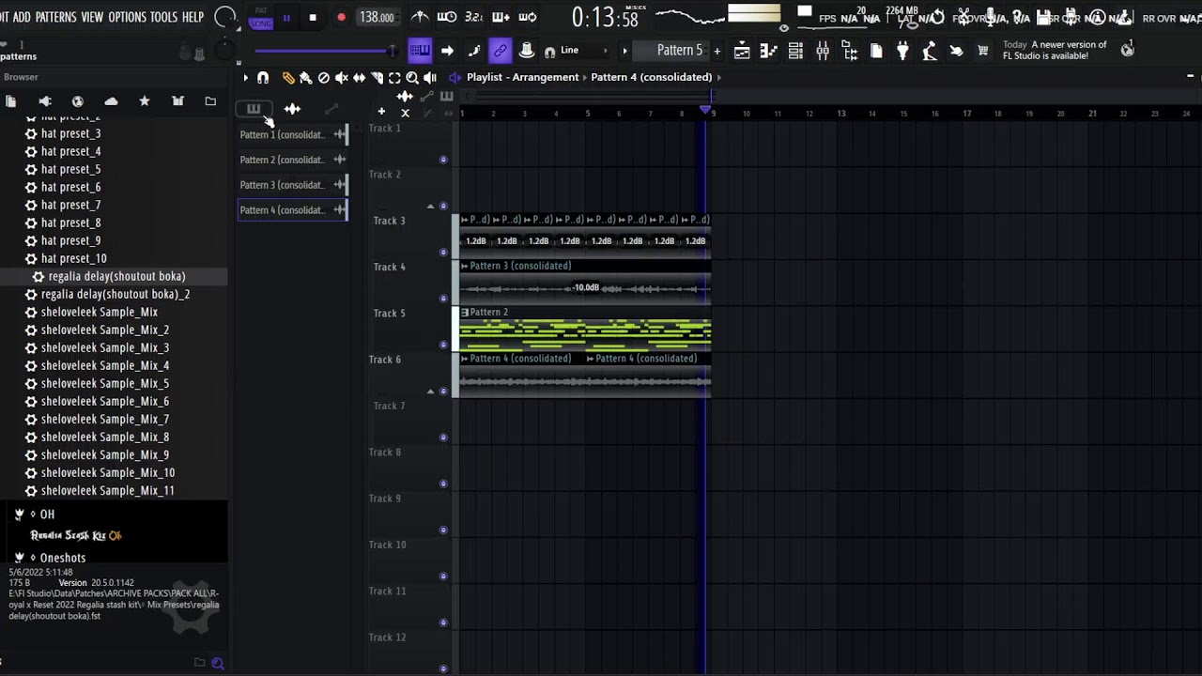Screen dimensions: 1202x676
Task: Toggle the metronome icon
Action: click(x=420, y=17)
